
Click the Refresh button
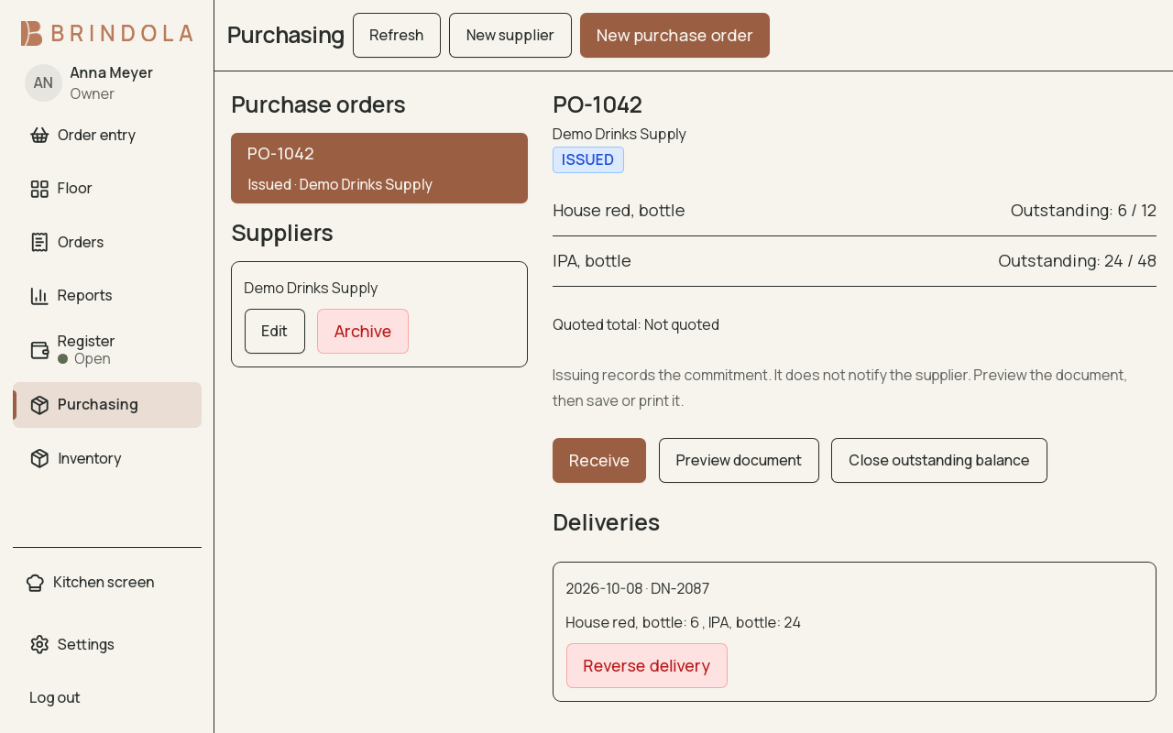coord(397,36)
